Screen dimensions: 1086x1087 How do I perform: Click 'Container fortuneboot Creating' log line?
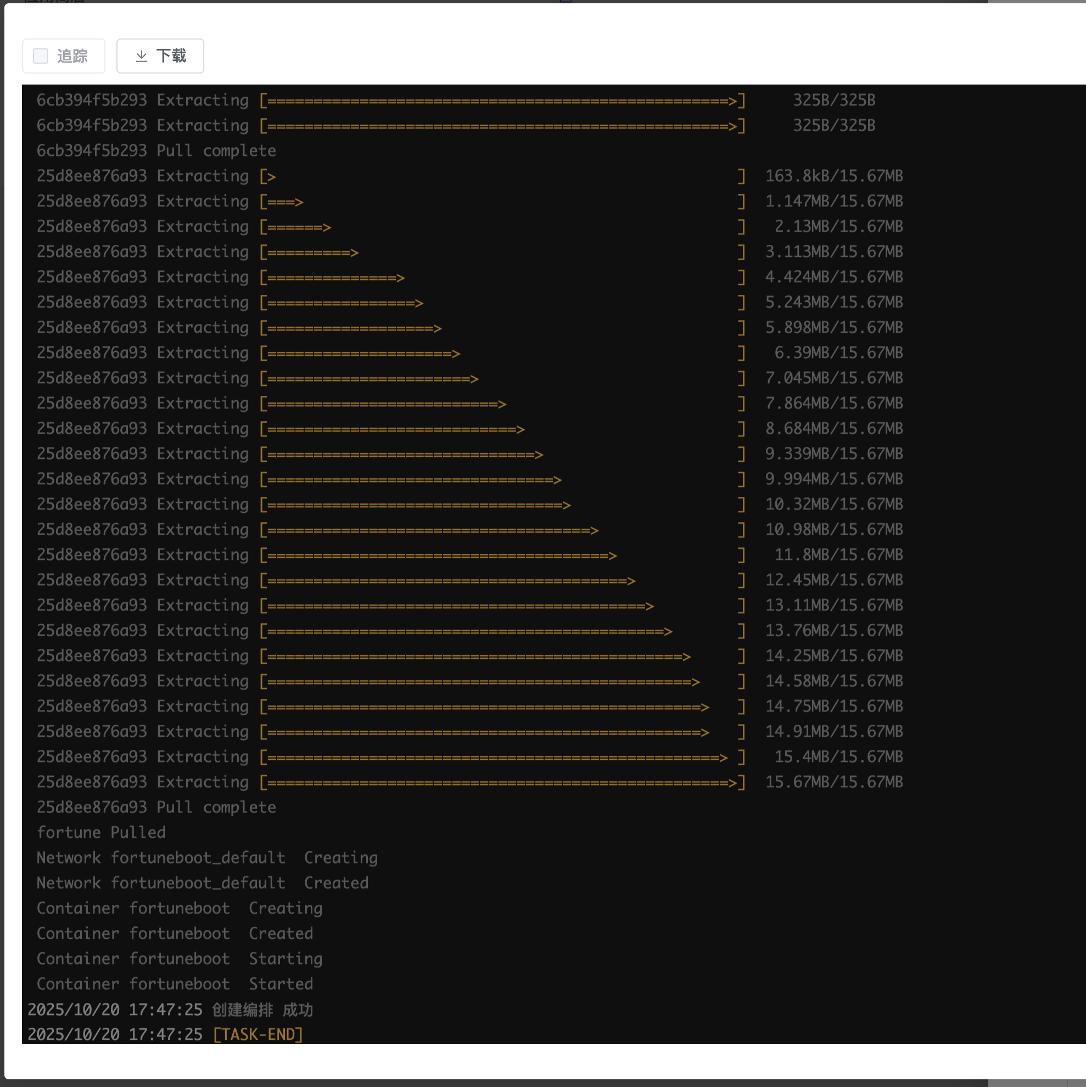(179, 908)
